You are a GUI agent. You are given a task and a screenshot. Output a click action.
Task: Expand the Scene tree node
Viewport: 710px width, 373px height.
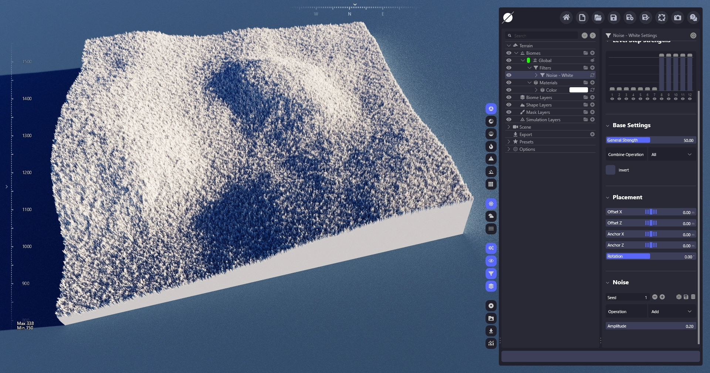509,127
